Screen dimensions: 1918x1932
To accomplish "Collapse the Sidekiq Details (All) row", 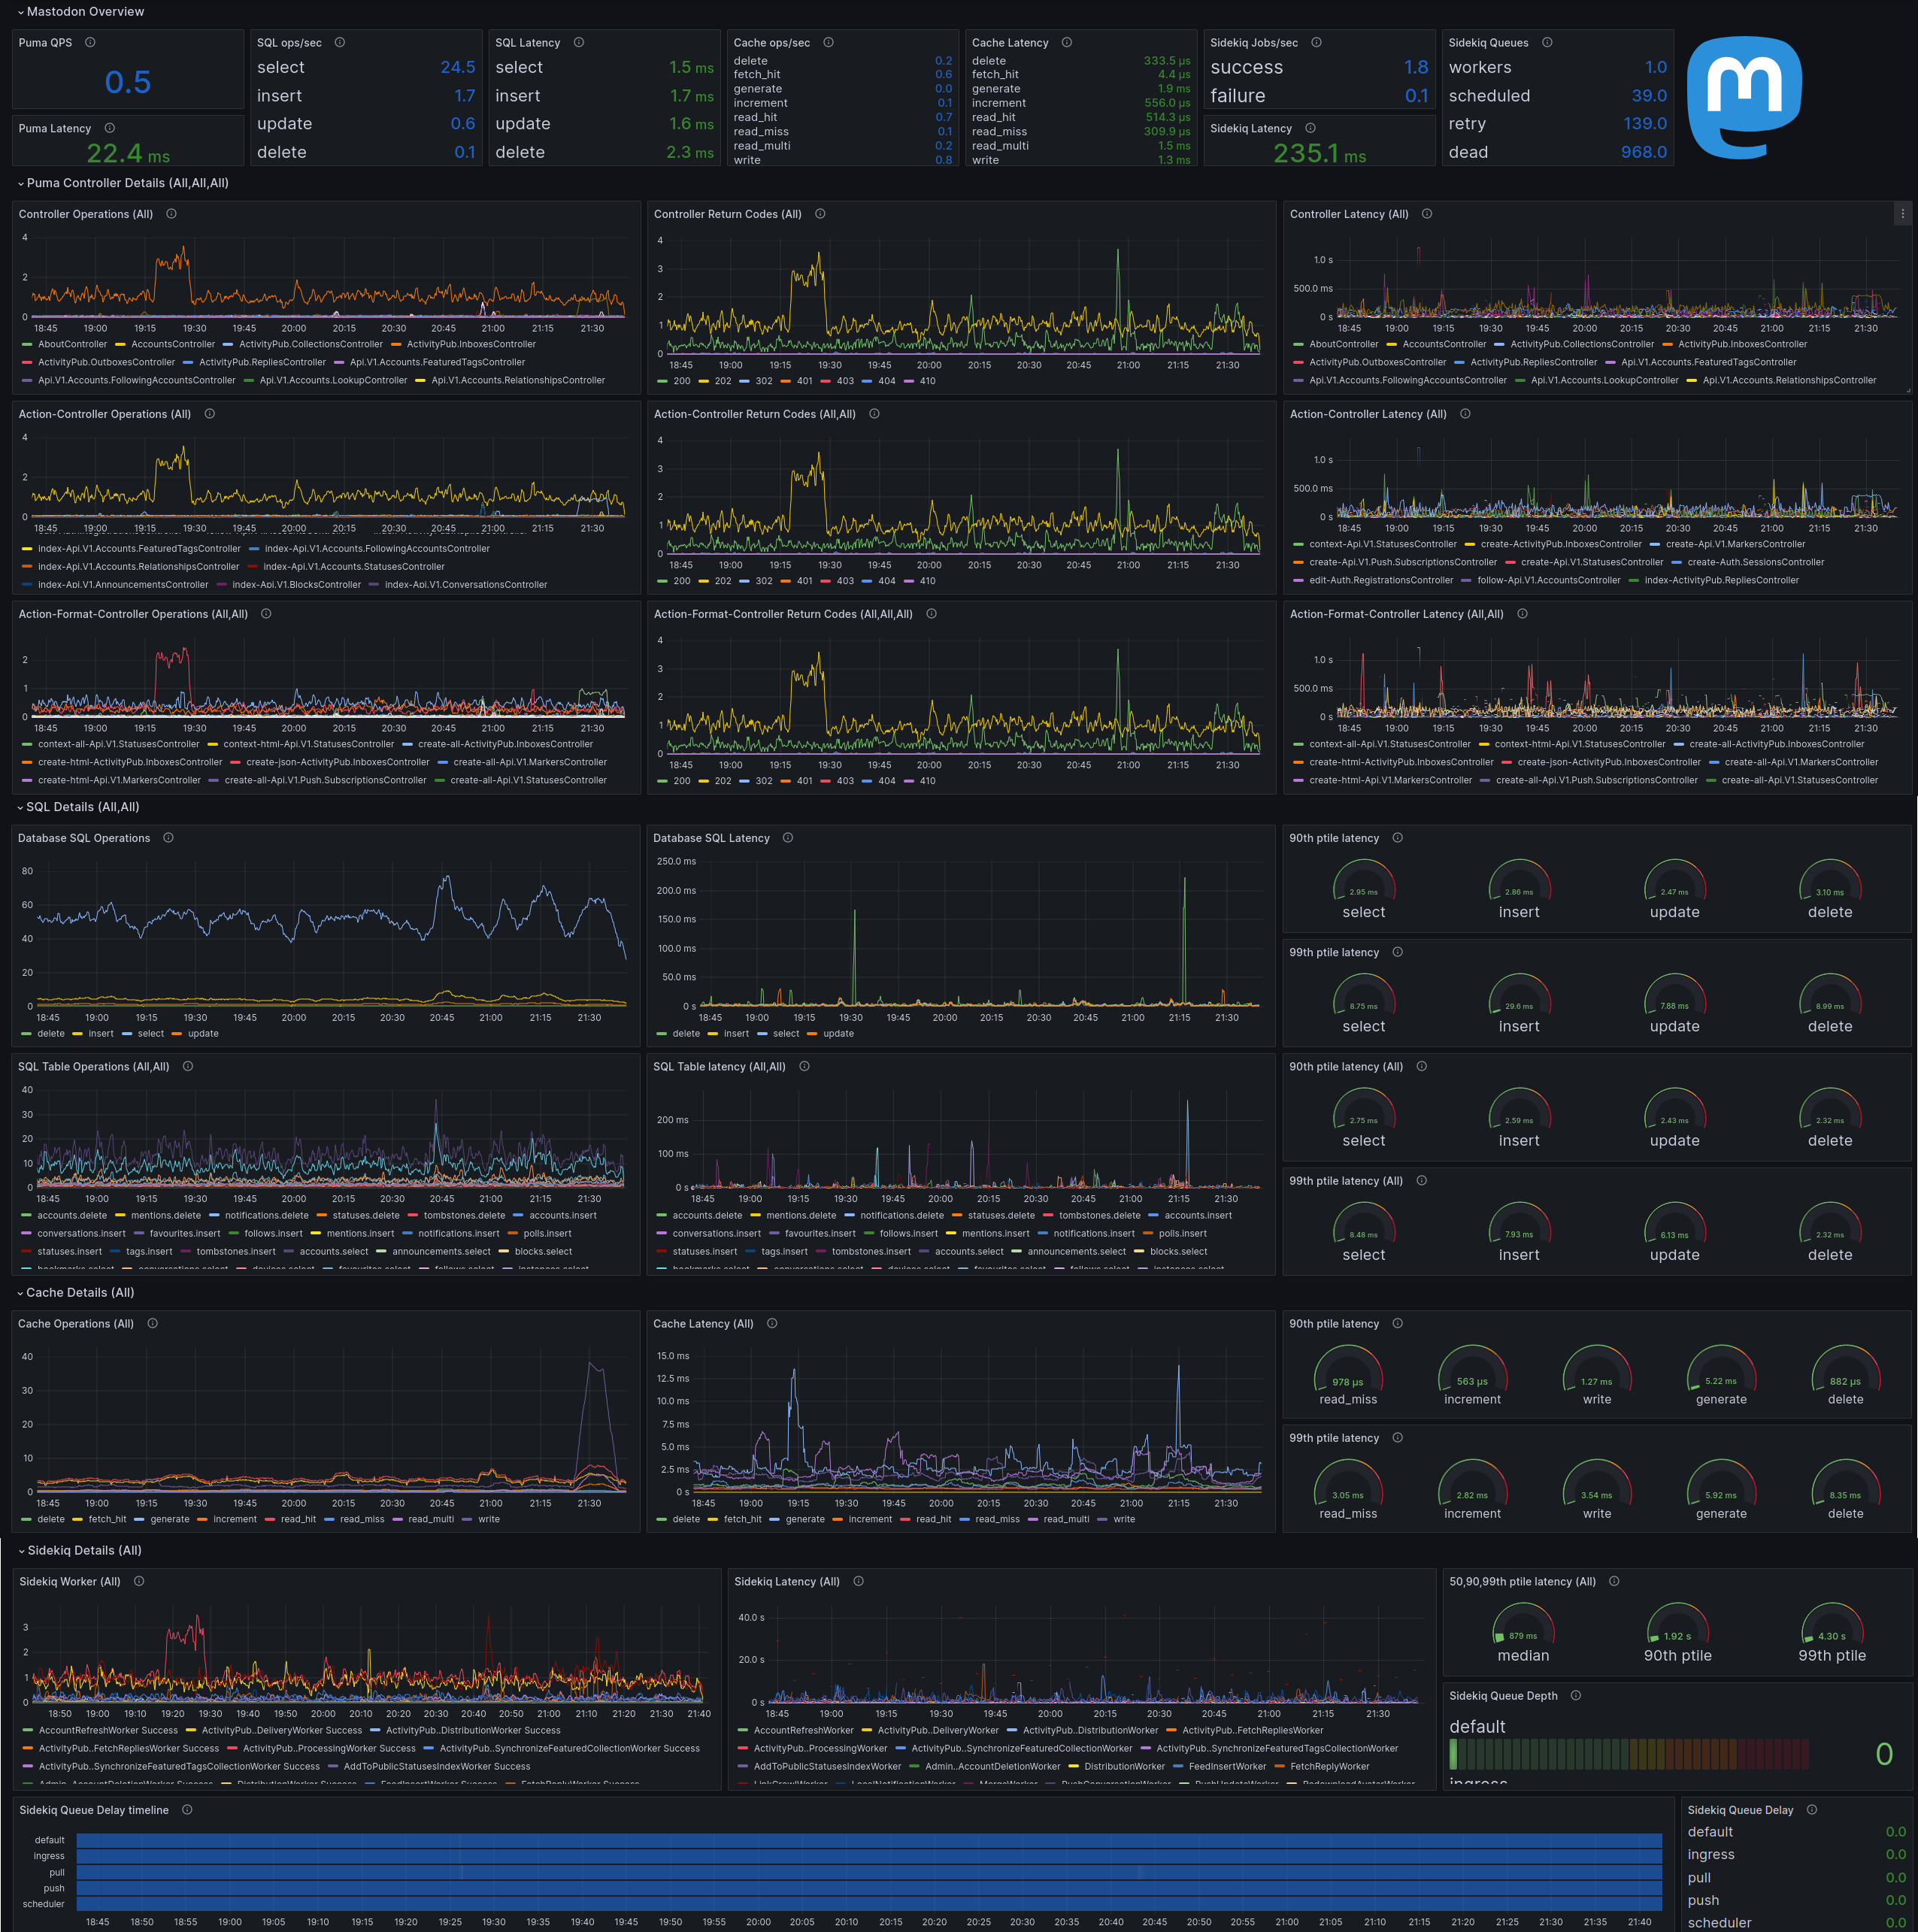I will click(x=84, y=1550).
